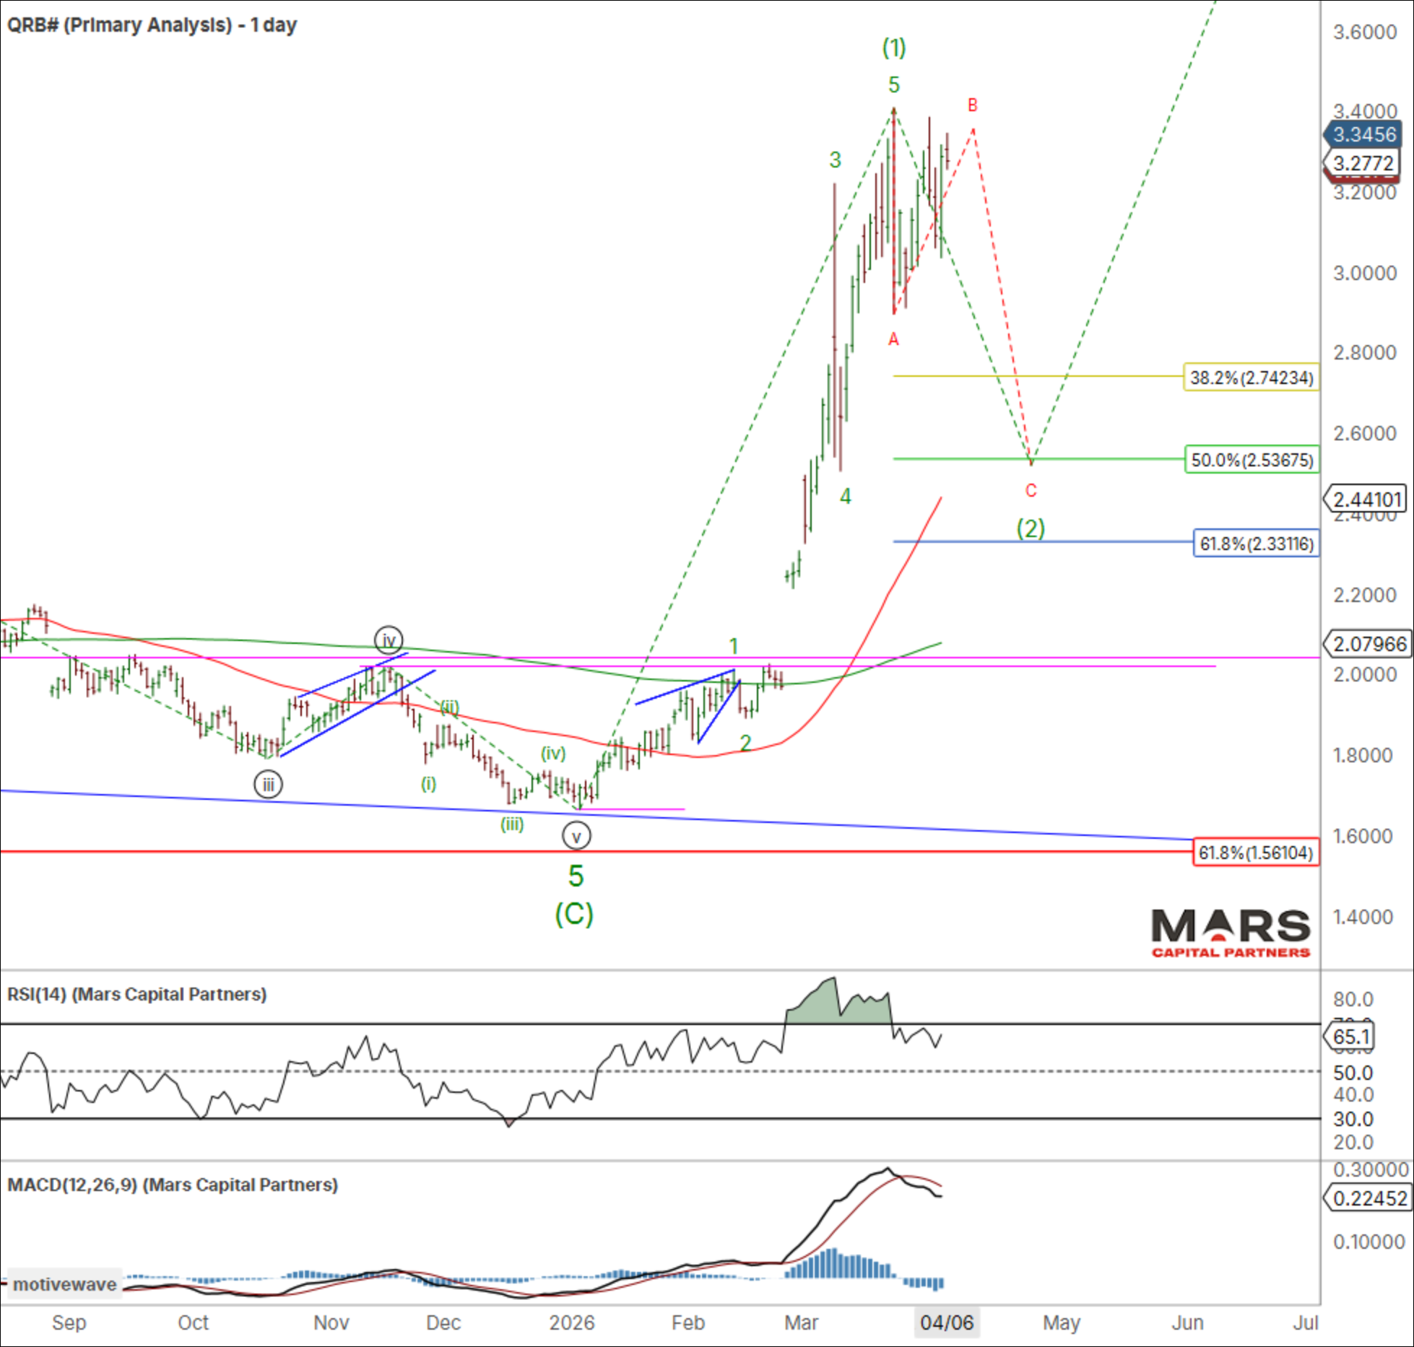Click the QRB# Primary Analysis chart title
The height and width of the screenshot is (1347, 1414).
tap(152, 25)
